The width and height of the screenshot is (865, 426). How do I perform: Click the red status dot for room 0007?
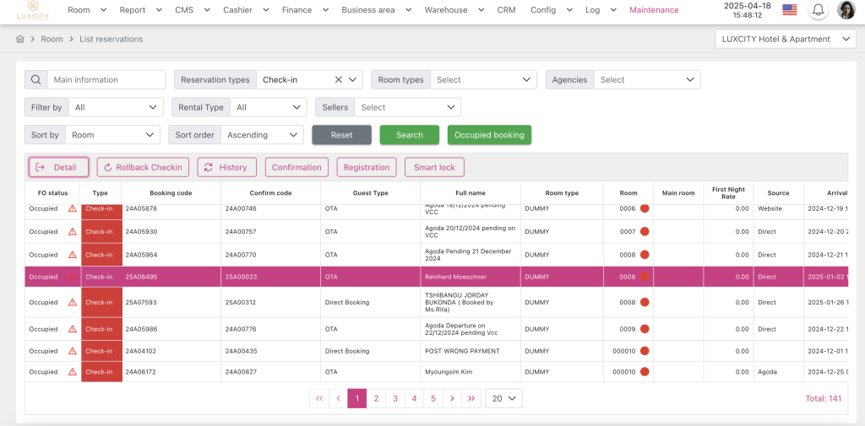(x=645, y=231)
